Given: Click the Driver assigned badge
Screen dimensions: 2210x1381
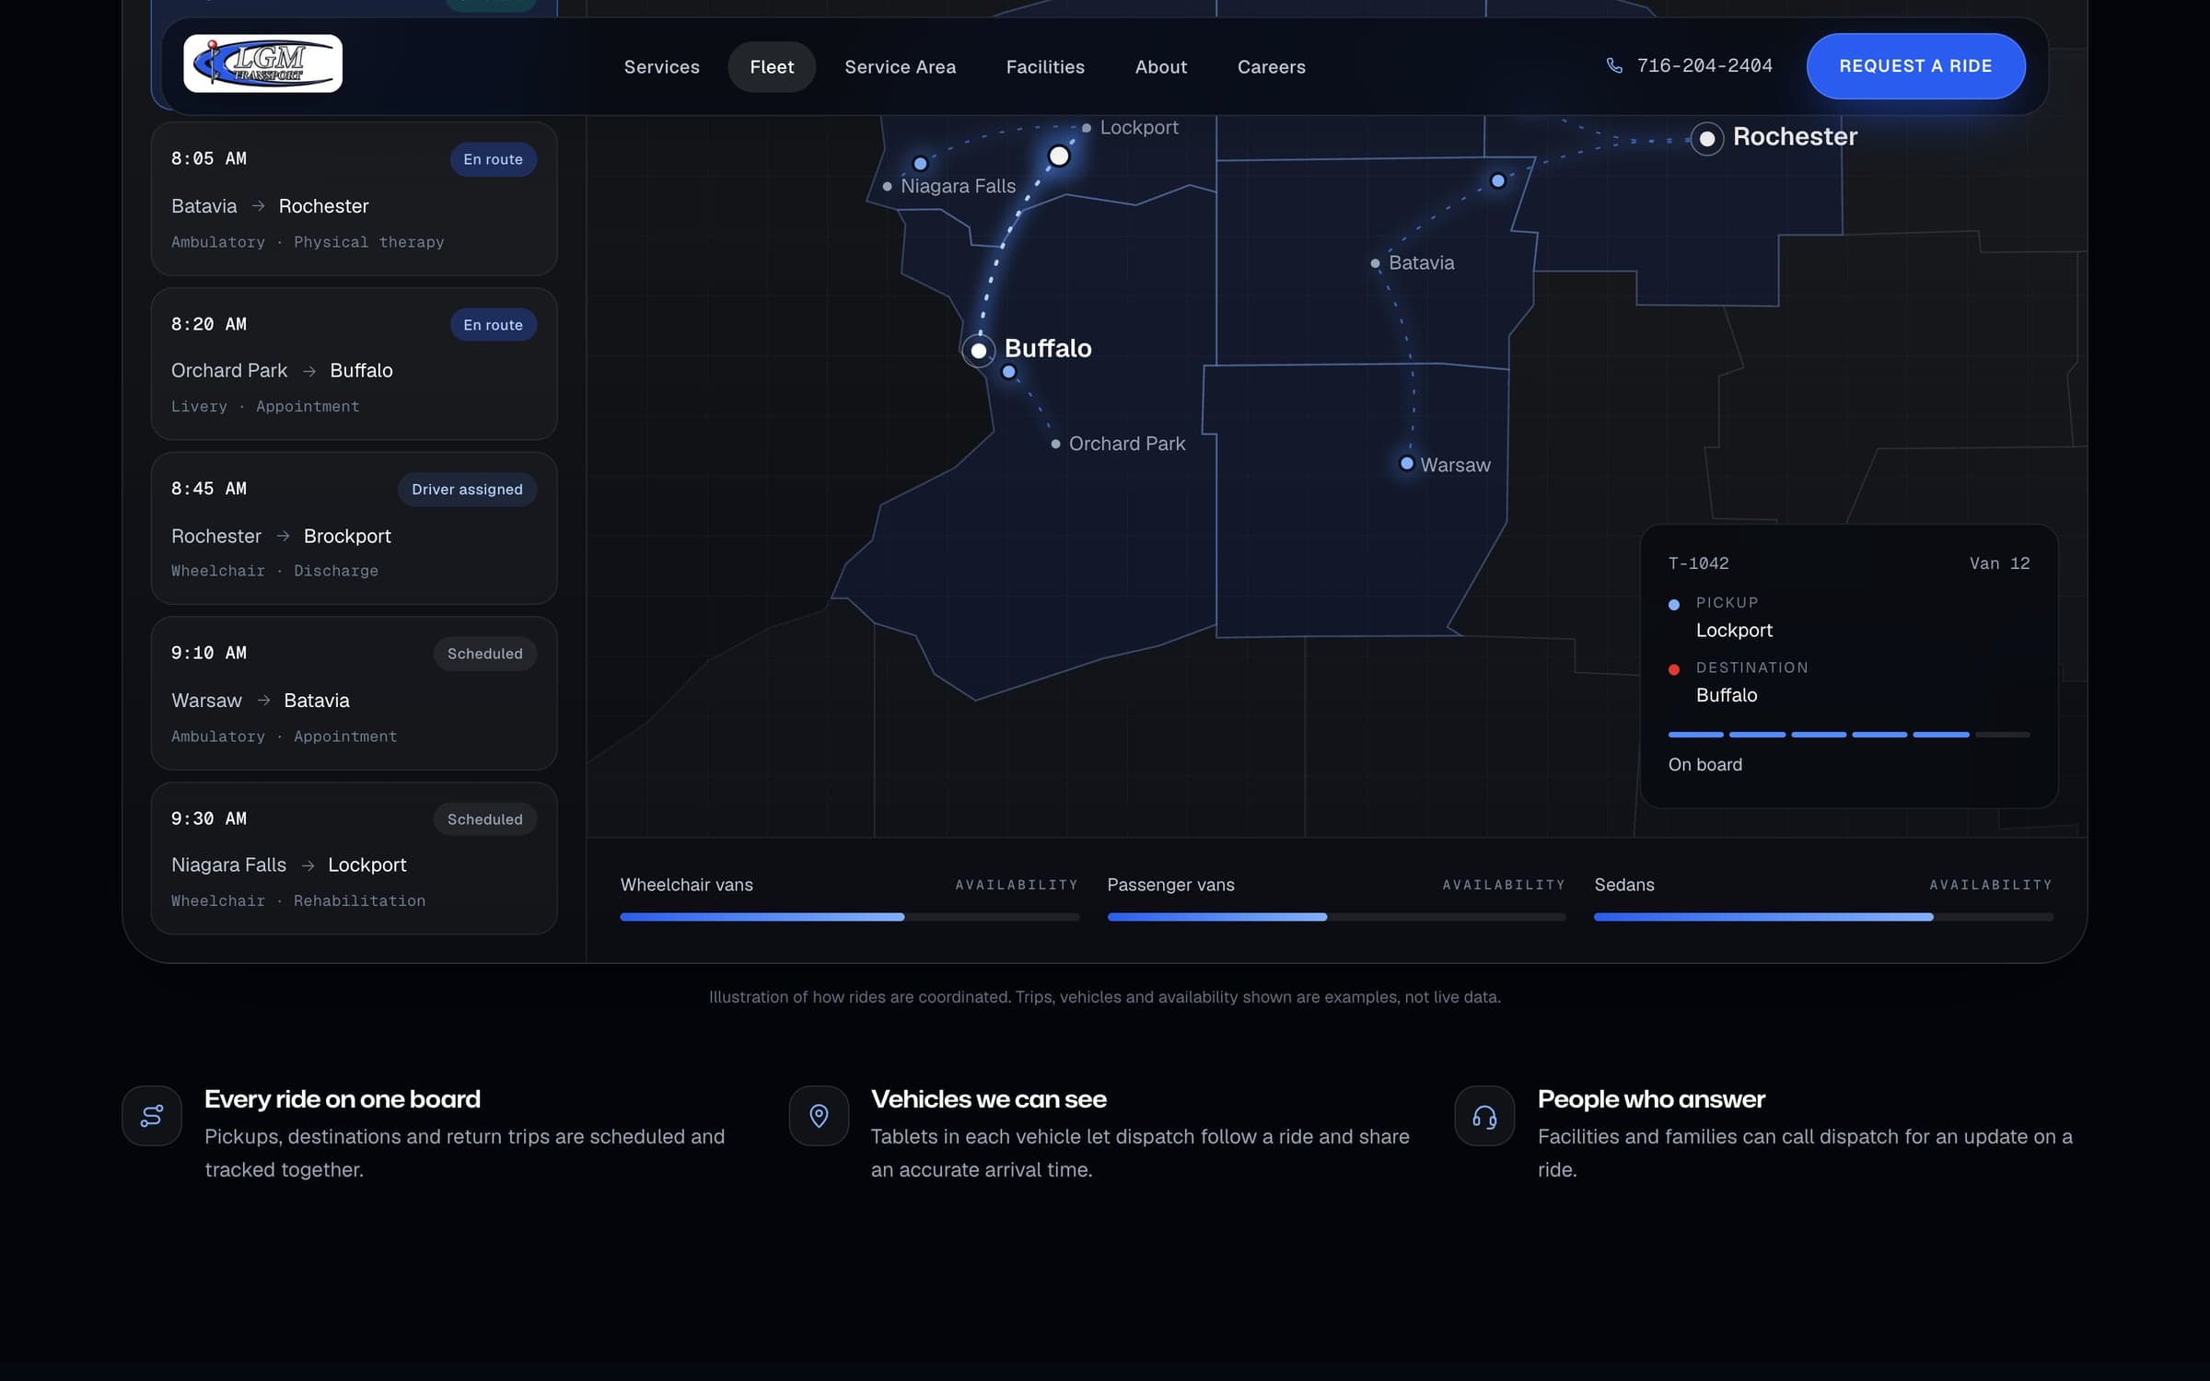Looking at the screenshot, I should 467,490.
